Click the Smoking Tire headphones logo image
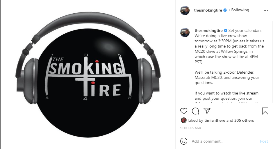Viewport: 273px width, 149px height. point(88,75)
